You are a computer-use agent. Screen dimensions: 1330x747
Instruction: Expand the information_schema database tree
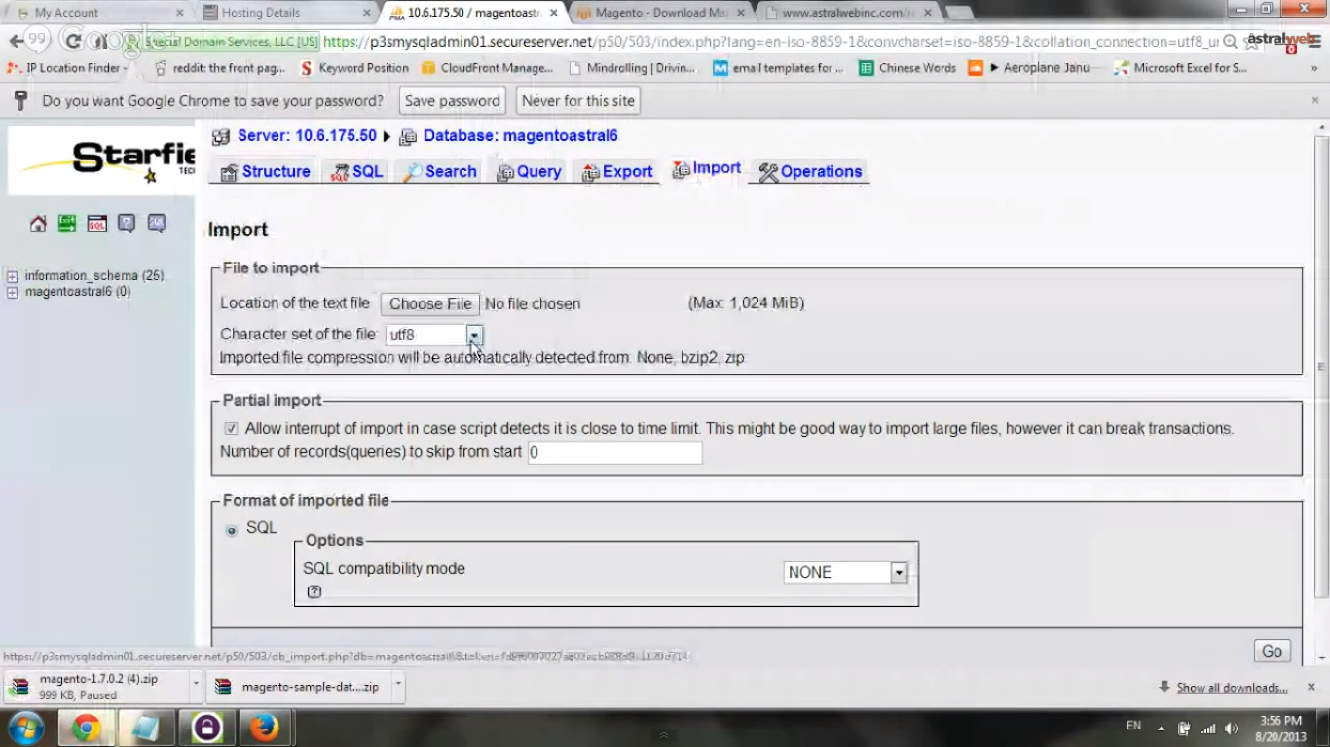click(x=12, y=276)
